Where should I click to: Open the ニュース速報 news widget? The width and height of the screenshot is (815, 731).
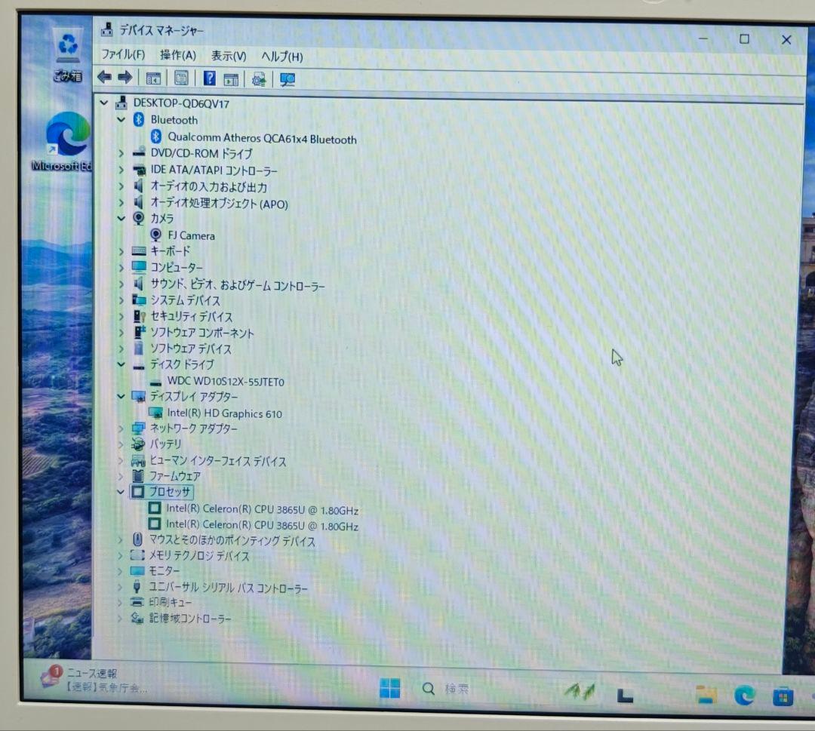(x=94, y=680)
